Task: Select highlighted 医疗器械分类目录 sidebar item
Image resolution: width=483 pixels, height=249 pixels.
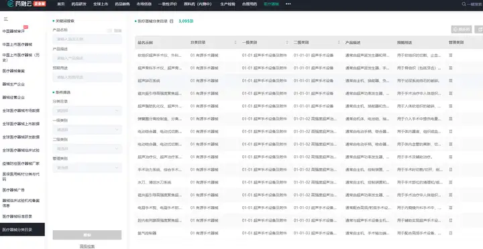Action: coord(22,230)
